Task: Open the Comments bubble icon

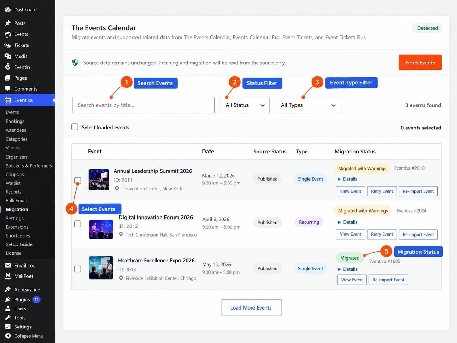Action: (x=8, y=89)
